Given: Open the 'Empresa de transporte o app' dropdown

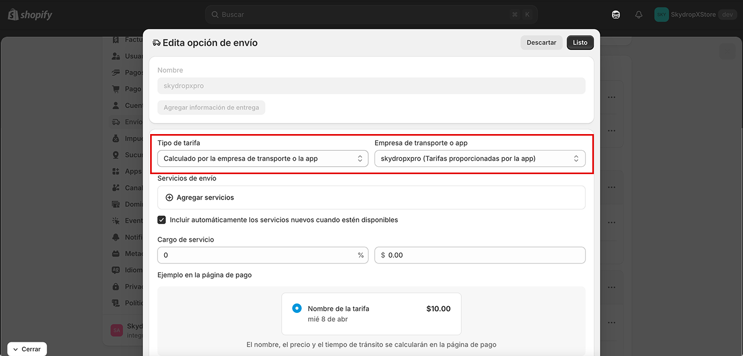Looking at the screenshot, I should pyautogui.click(x=480, y=159).
